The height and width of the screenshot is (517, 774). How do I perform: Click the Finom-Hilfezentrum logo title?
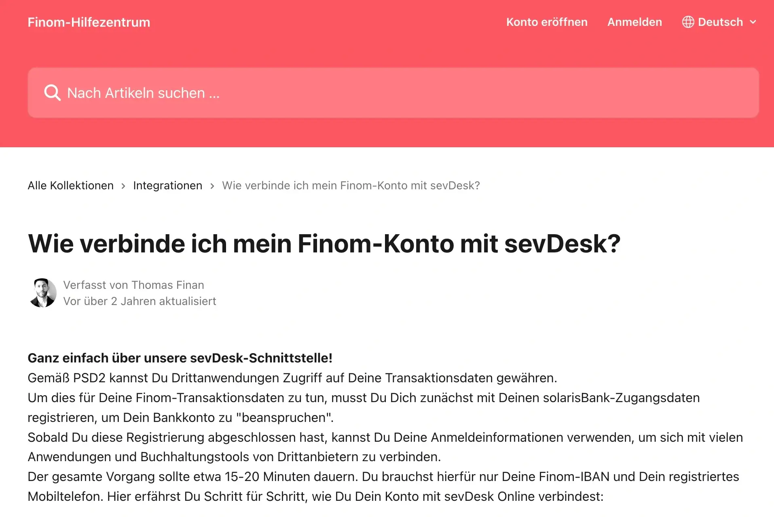pyautogui.click(x=89, y=22)
